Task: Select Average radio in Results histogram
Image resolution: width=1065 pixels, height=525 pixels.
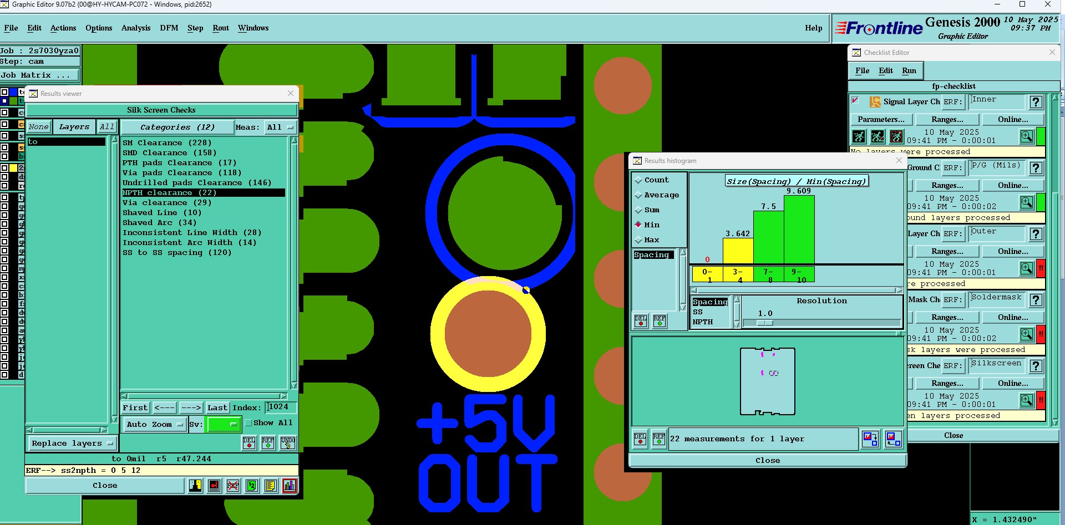Action: pyautogui.click(x=638, y=195)
